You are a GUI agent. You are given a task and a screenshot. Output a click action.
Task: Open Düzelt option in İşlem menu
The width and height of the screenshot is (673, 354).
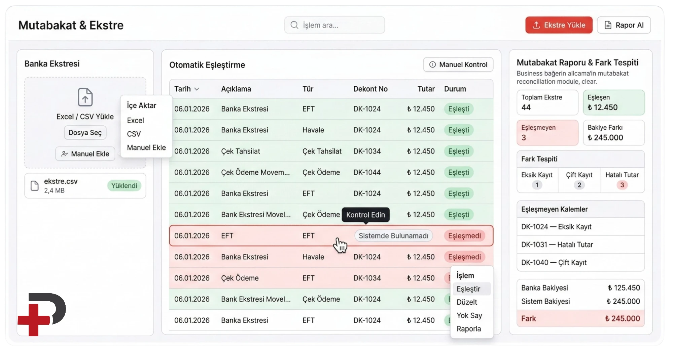467,302
